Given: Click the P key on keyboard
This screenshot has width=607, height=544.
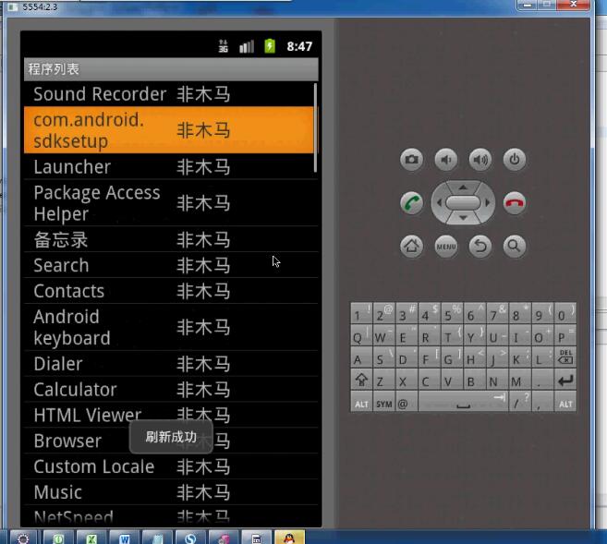Looking at the screenshot, I should (565, 335).
